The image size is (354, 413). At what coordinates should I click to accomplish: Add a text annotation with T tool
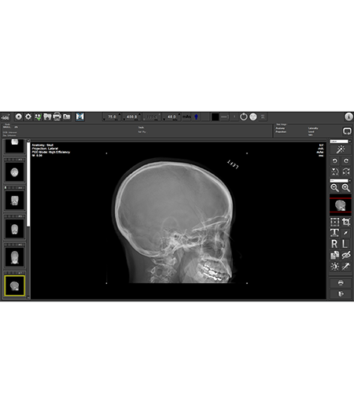click(335, 233)
